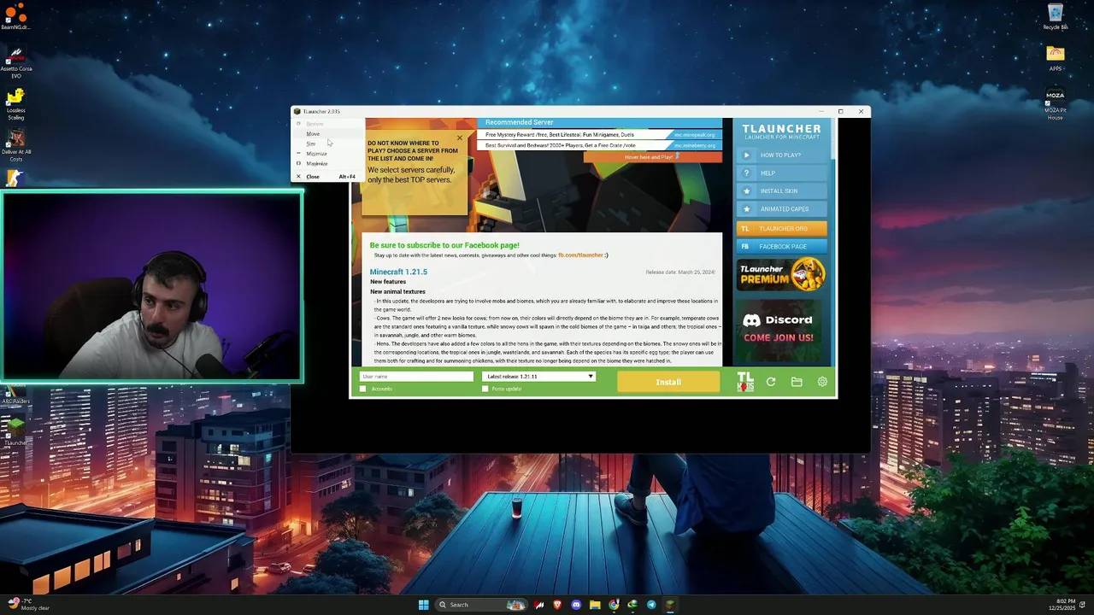Click the 'Recommended Server' header
This screenshot has width=1094, height=615.
(x=519, y=123)
